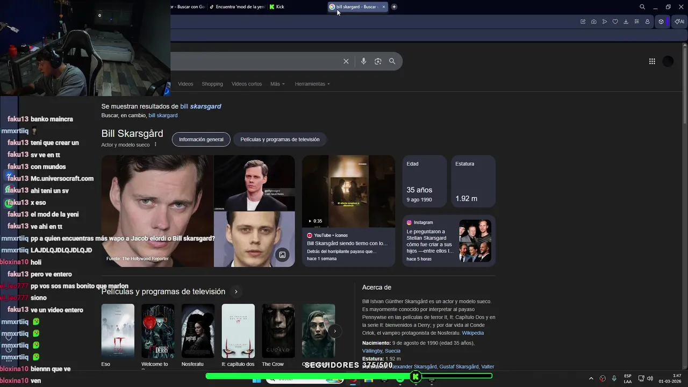Open the Google account avatar
Screen dimensions: 688x387
[x=668, y=61]
